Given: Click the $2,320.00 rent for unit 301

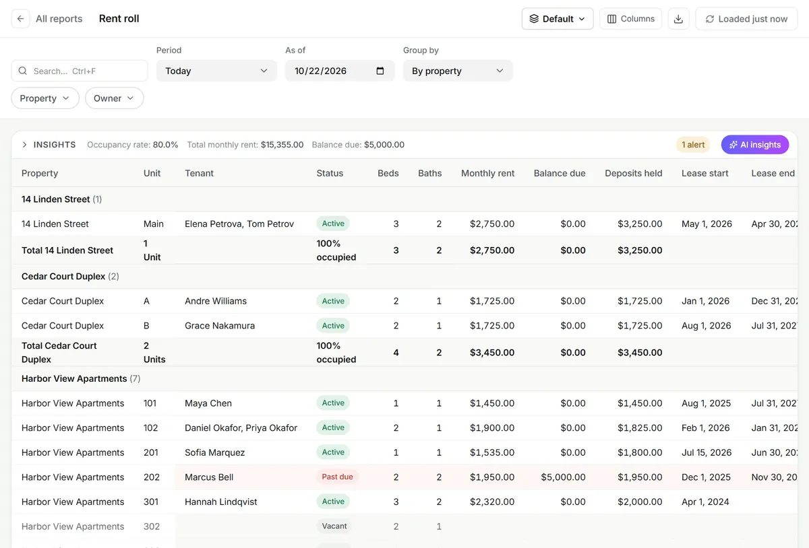Looking at the screenshot, I should (492, 502).
